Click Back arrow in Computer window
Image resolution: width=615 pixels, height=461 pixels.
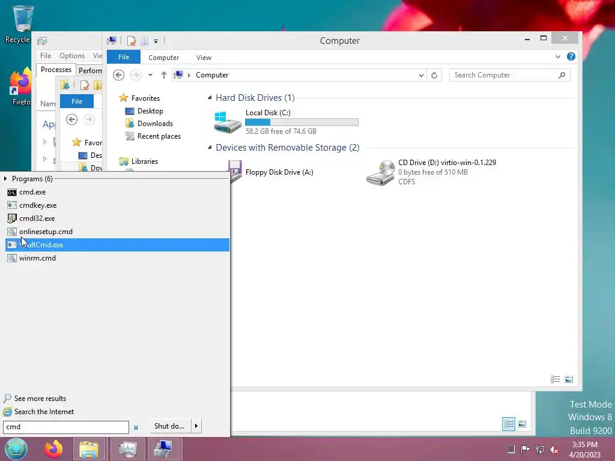(119, 75)
